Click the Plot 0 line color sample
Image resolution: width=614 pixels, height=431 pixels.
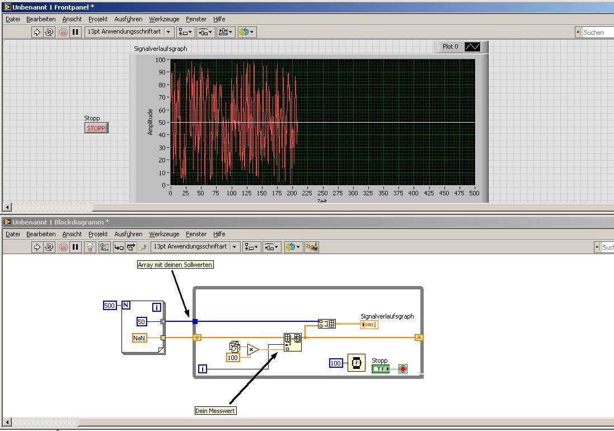472,47
